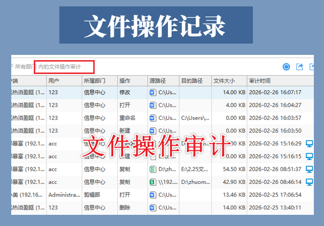Click the Word file icon in the 16:03:50 新建 row

tap(152, 131)
